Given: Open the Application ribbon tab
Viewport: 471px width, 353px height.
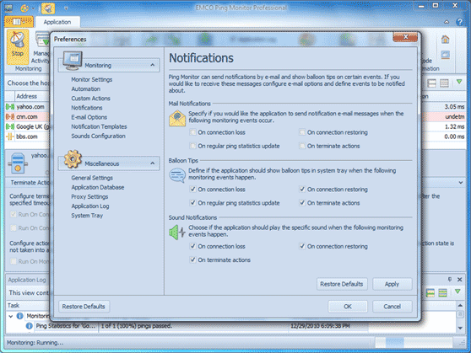Looking at the screenshot, I should click(x=57, y=22).
